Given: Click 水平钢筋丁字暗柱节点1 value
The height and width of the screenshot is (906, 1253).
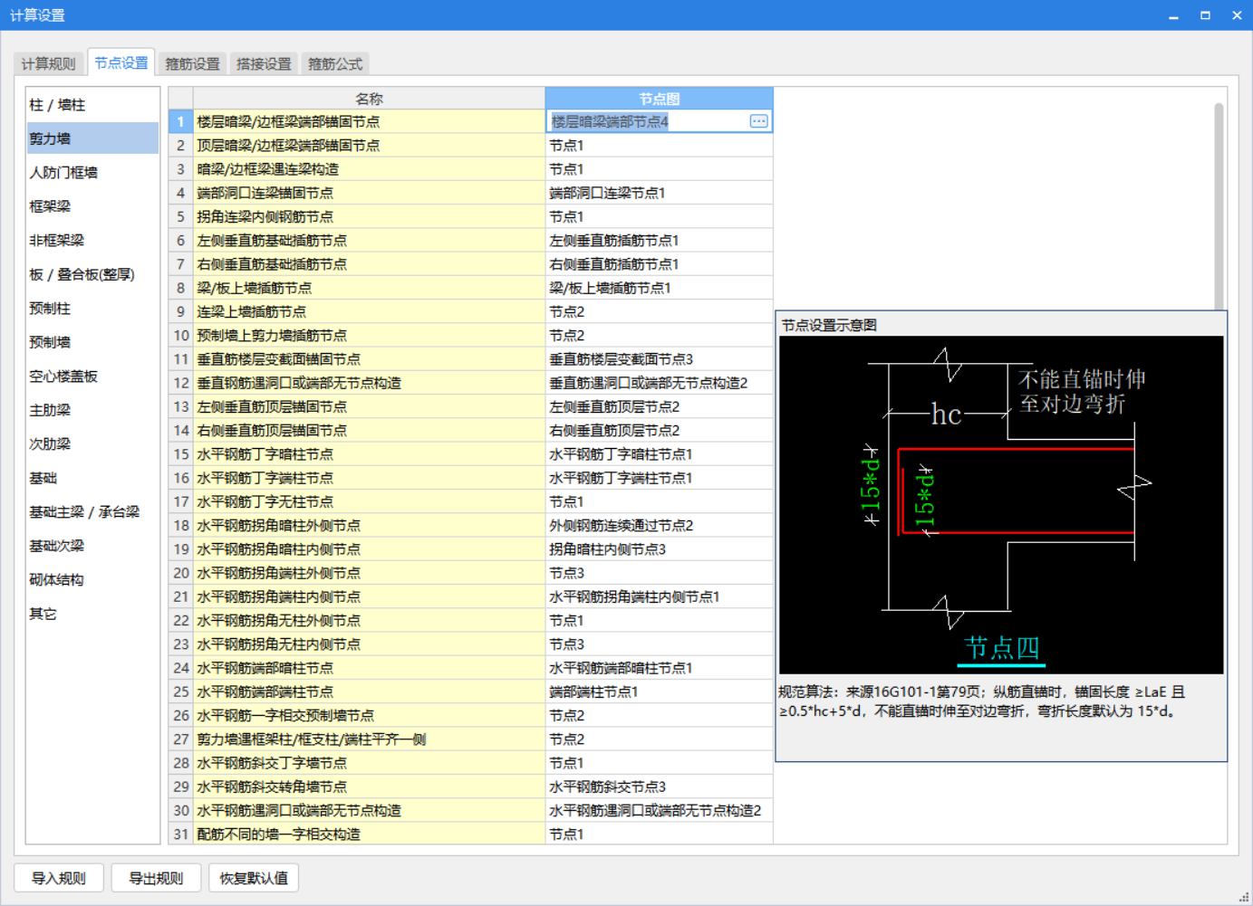Looking at the screenshot, I should pos(659,454).
